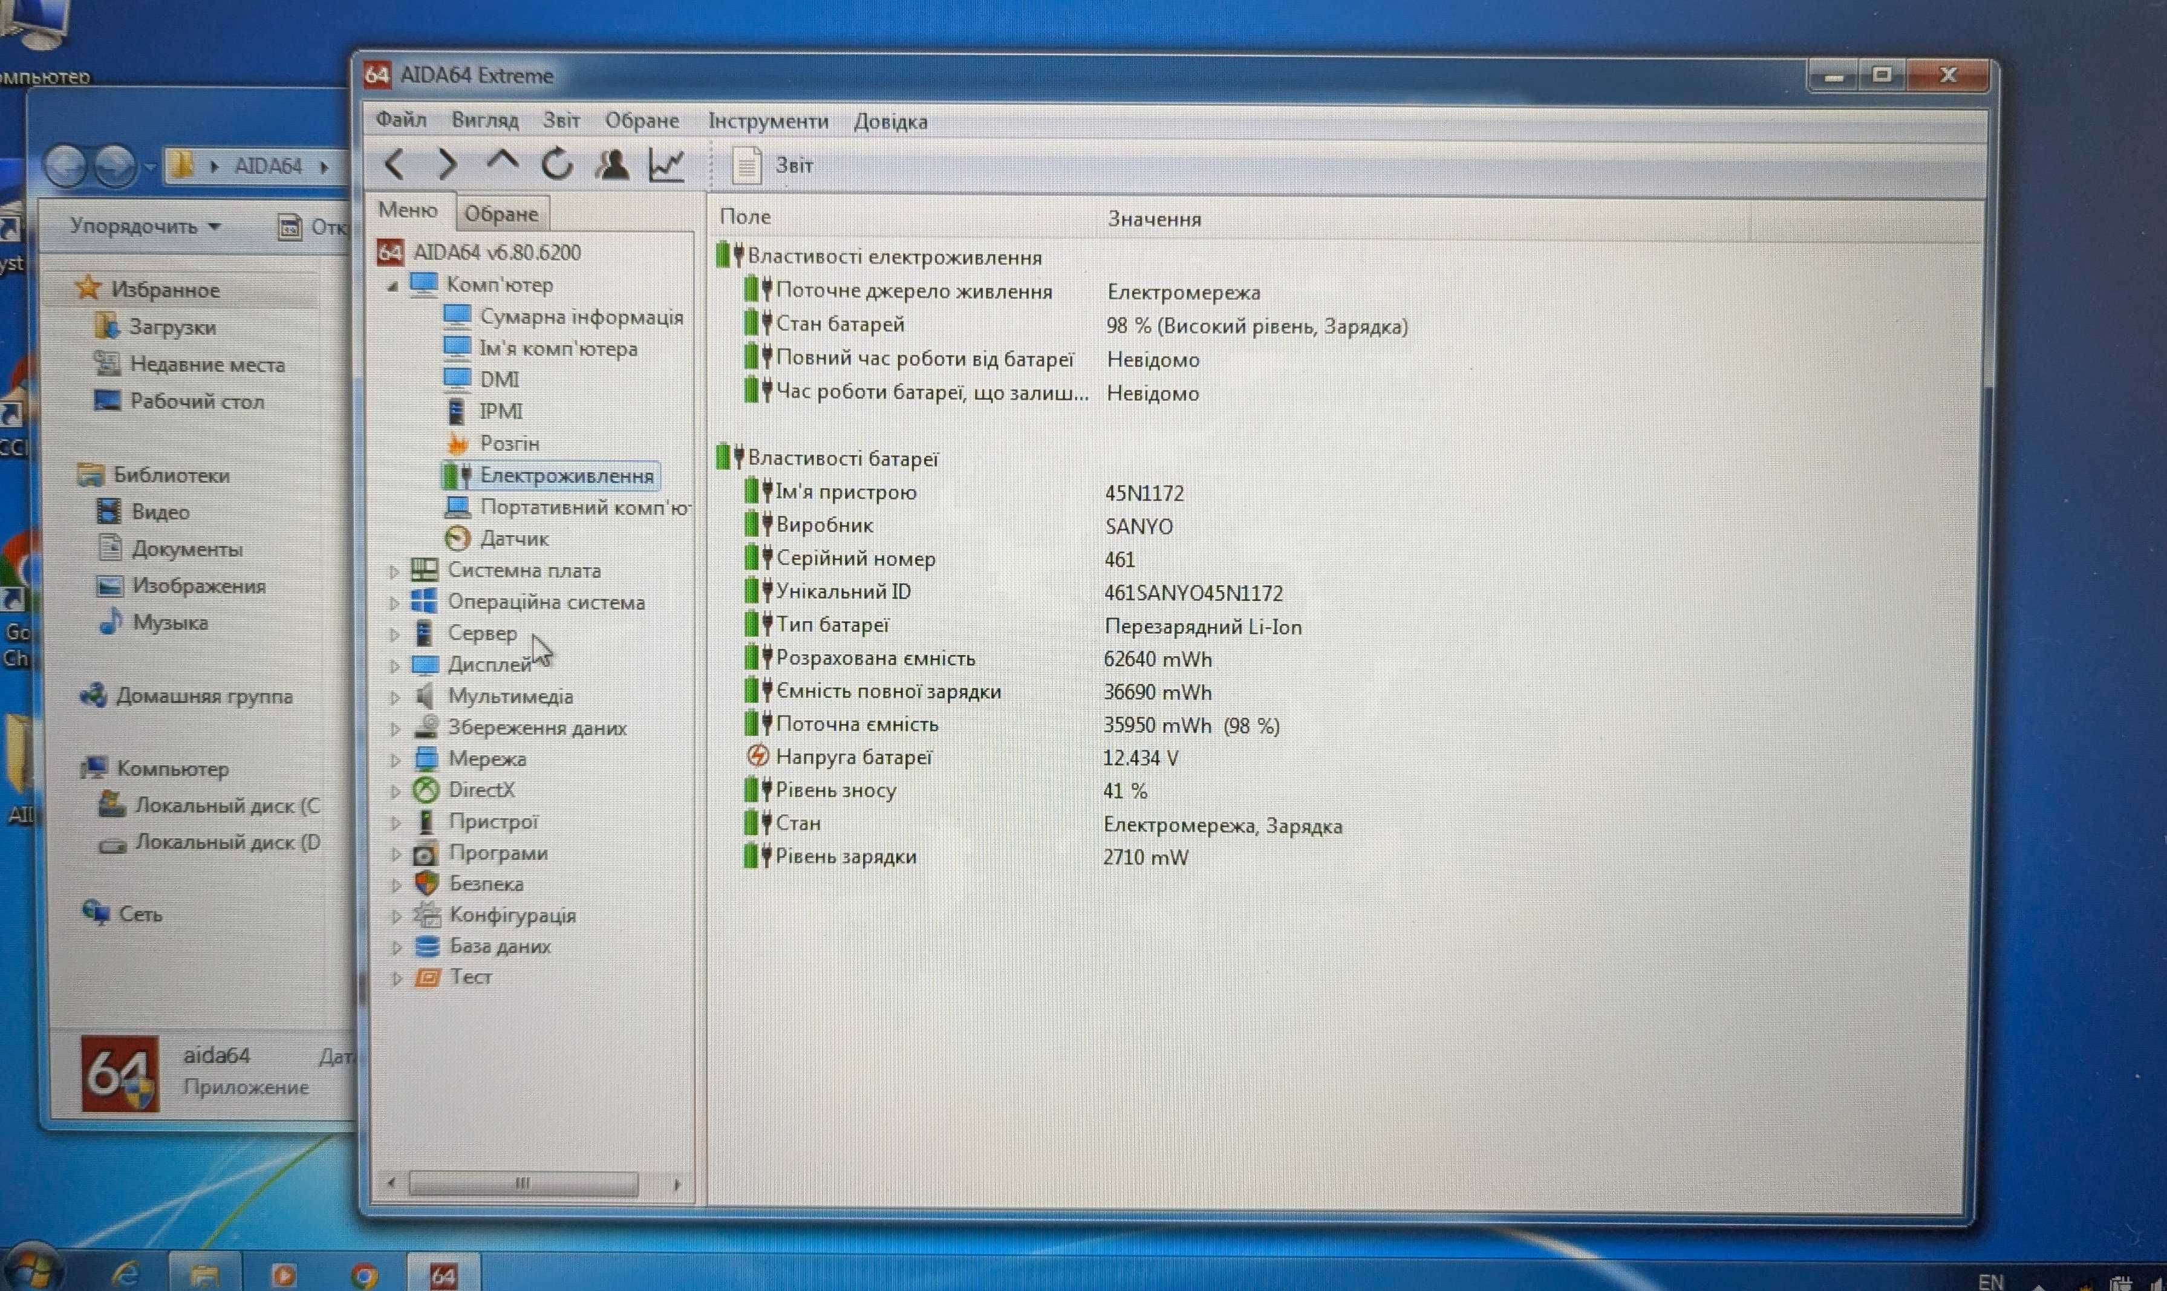Click Explorer's back navigation button
The image size is (2167, 1291).
pyautogui.click(x=65, y=166)
